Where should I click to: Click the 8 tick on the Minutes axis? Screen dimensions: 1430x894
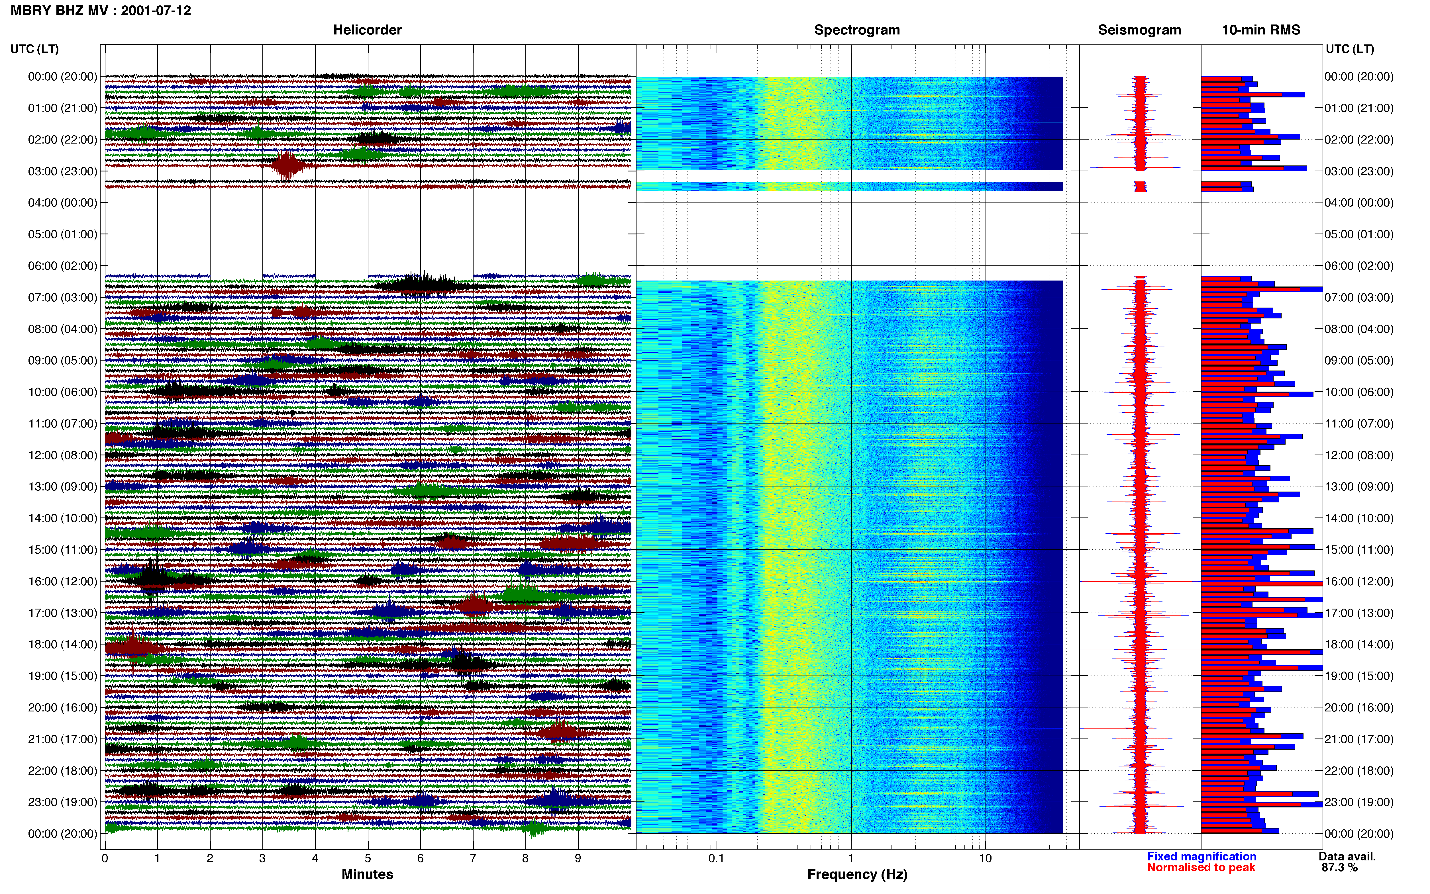tap(526, 858)
